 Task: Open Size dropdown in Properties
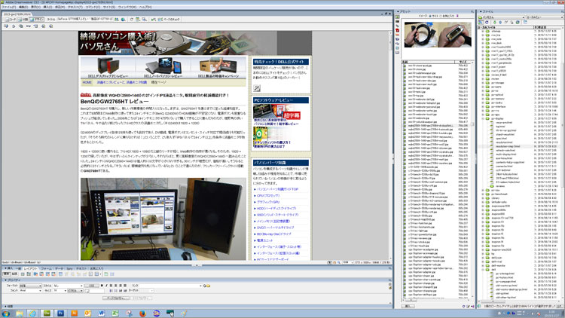pyautogui.click(x=60, y=291)
